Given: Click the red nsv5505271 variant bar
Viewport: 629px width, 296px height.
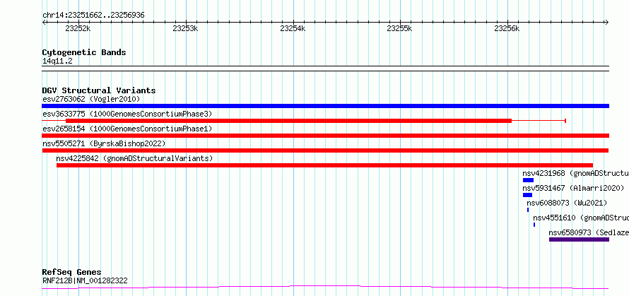Looking at the screenshot, I should coord(325,150).
